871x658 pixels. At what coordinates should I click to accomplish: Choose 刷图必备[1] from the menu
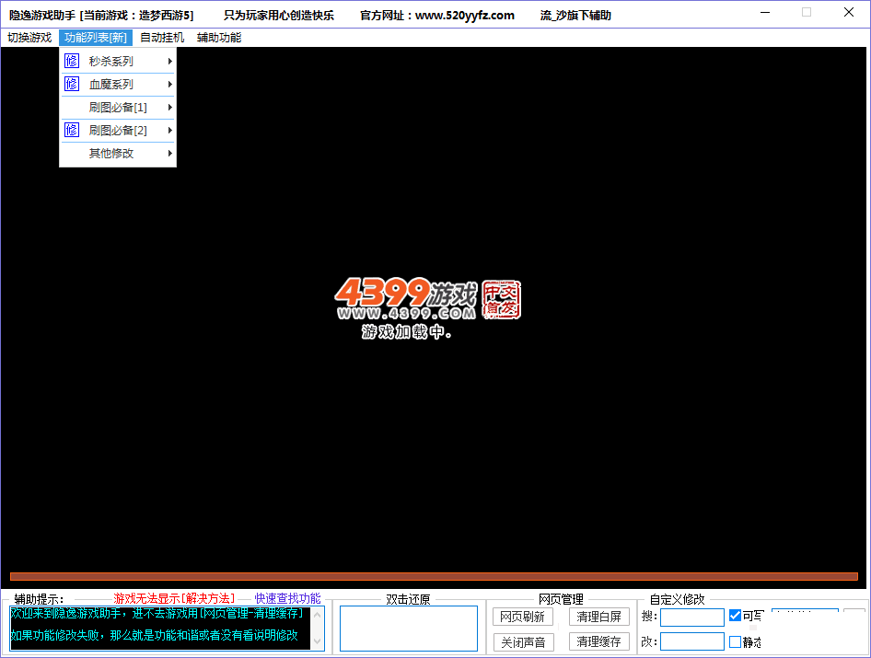click(x=118, y=107)
